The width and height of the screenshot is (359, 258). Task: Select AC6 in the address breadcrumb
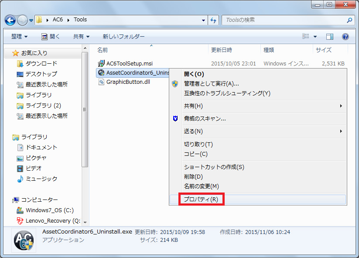58,20
